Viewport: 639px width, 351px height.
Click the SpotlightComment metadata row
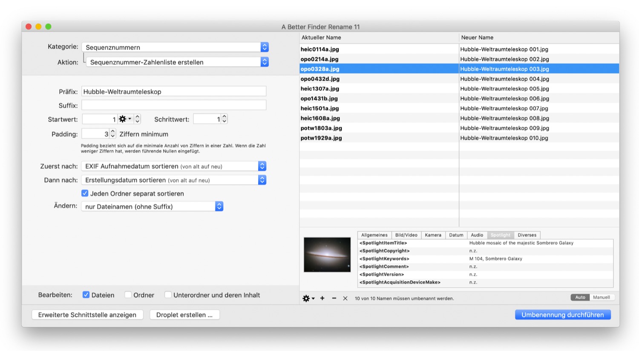point(485,266)
